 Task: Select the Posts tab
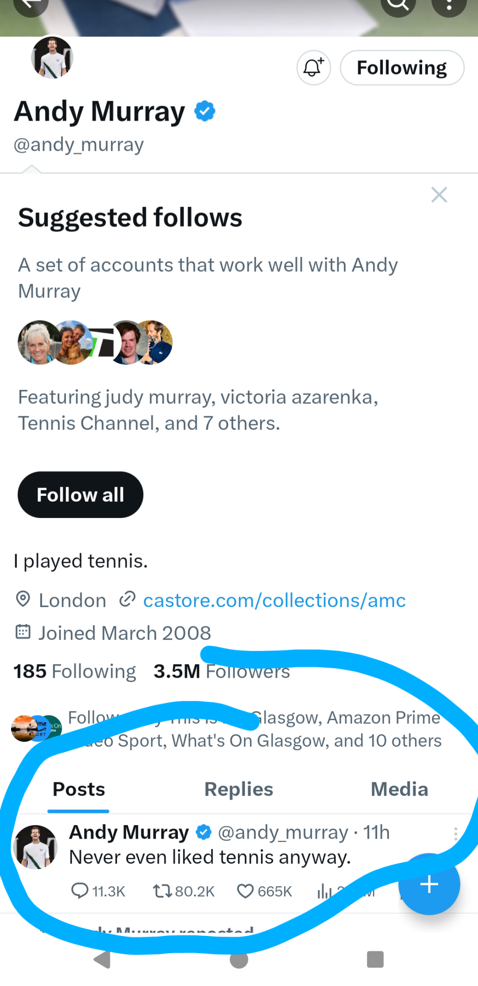tap(79, 790)
